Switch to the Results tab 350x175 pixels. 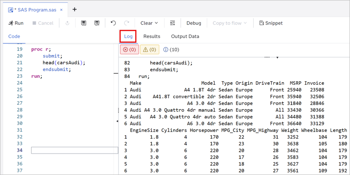click(152, 36)
